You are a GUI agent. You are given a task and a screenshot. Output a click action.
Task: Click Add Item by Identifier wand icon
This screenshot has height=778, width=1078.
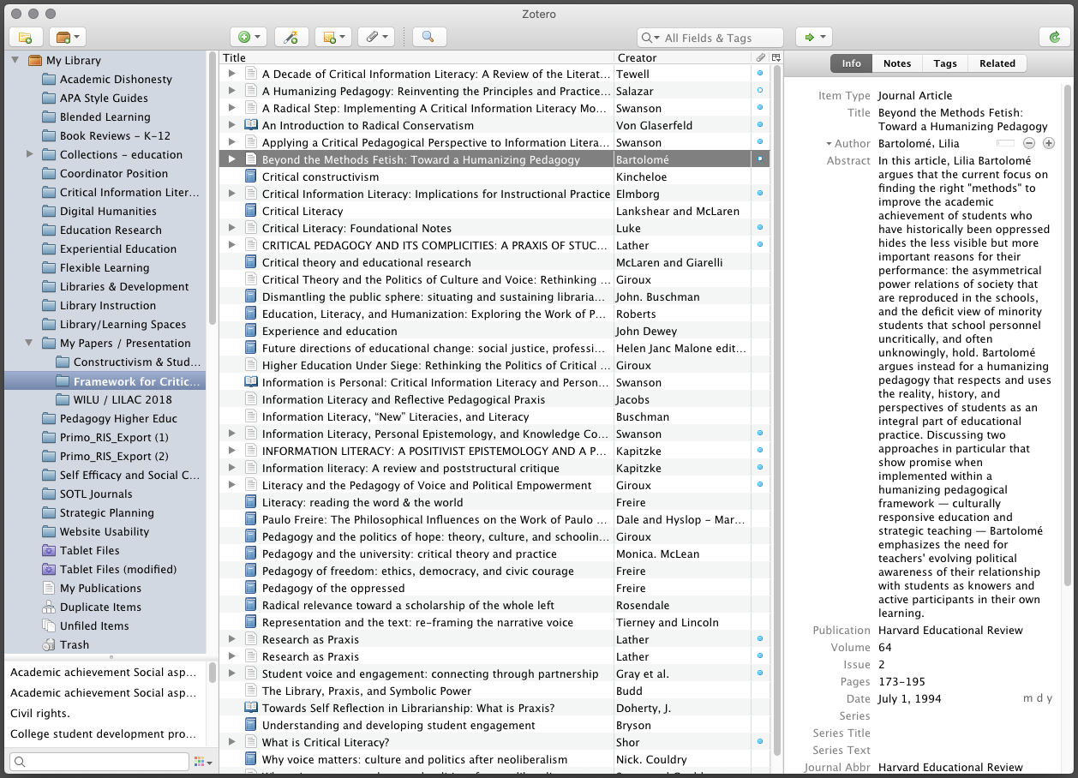pos(291,37)
